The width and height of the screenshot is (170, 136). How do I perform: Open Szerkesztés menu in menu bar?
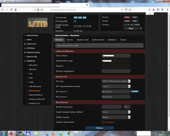[8, 1]
